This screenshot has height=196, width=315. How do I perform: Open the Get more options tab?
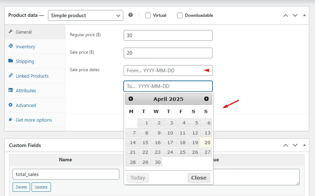34,120
